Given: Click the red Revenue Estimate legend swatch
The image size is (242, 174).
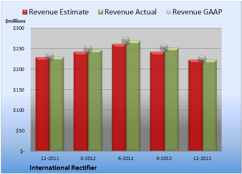Looking at the screenshot, I should coord(25,12).
